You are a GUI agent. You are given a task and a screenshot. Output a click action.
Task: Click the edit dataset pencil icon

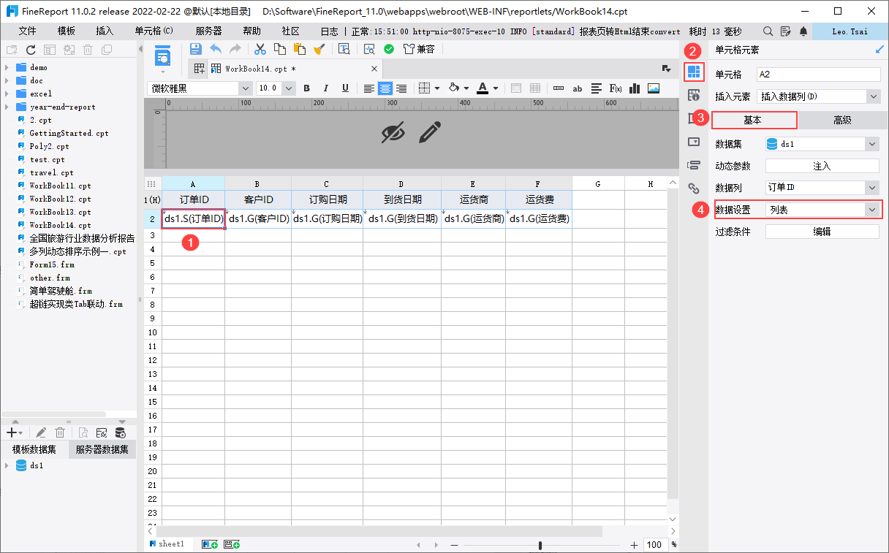point(41,432)
